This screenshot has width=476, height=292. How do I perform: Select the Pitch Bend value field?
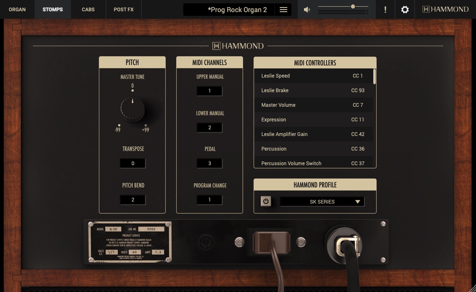click(133, 200)
